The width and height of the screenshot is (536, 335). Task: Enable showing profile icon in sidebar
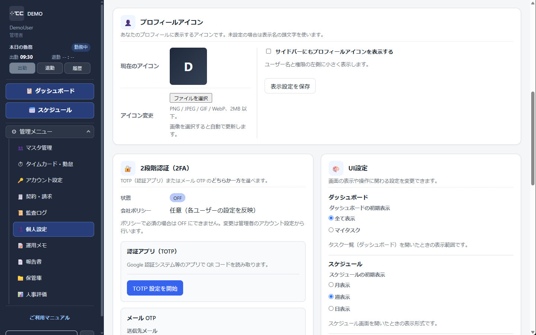click(x=268, y=51)
